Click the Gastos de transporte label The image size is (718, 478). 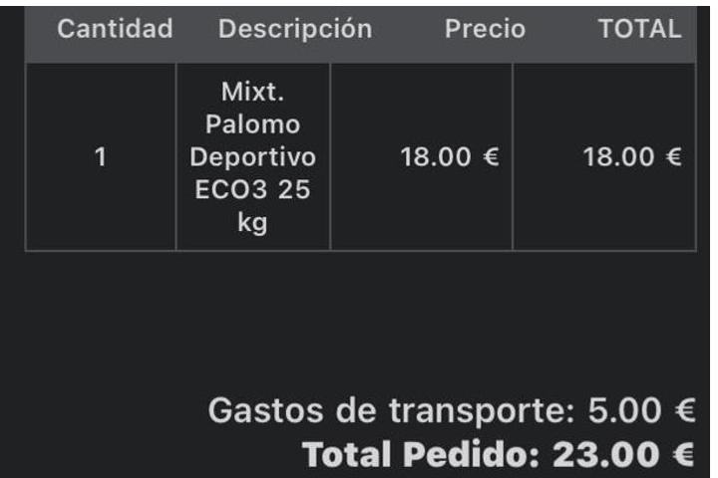tap(391, 410)
